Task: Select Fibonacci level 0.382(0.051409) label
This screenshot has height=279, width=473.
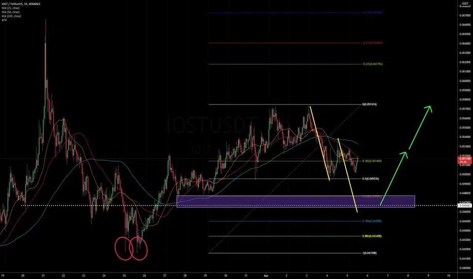Action: (x=371, y=161)
